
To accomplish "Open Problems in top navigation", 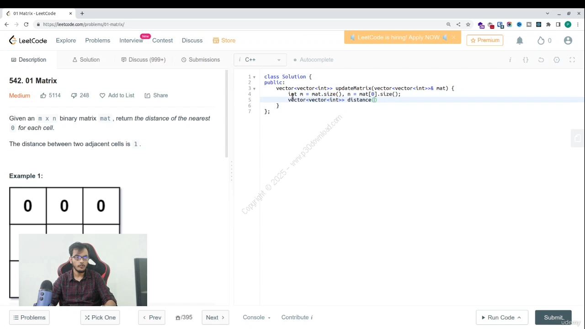I will [x=97, y=41].
